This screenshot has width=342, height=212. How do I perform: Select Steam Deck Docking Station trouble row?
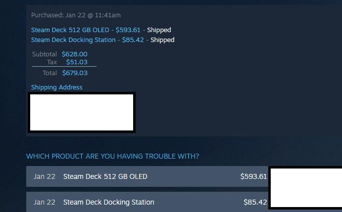(x=147, y=202)
